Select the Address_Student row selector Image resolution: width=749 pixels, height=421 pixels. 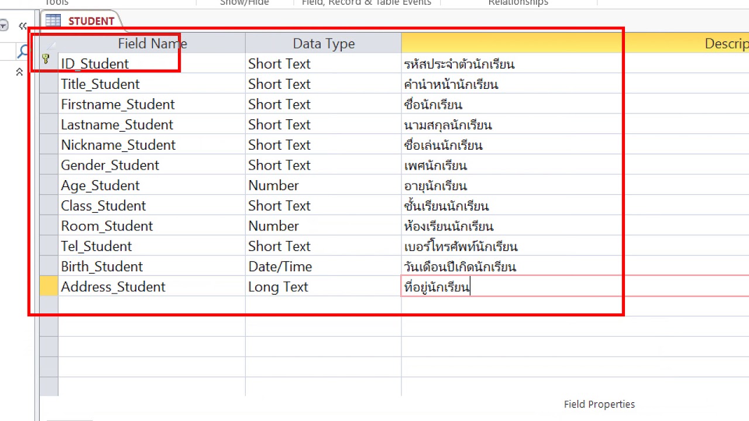(49, 287)
